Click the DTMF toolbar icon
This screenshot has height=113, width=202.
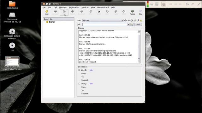[x=124, y=13]
